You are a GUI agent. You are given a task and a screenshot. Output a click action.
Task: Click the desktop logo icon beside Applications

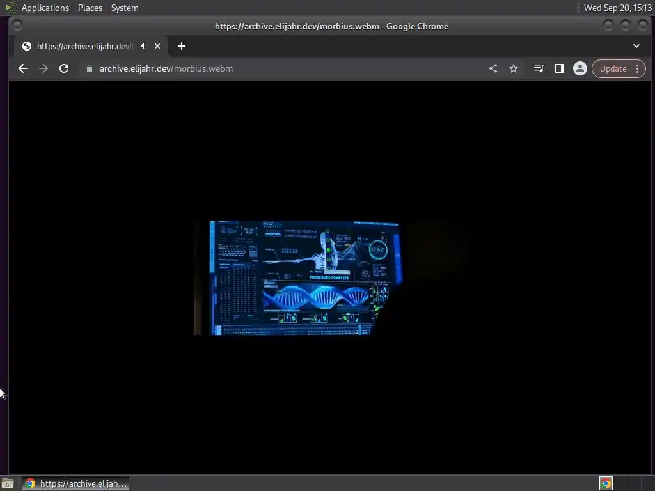pos(10,8)
